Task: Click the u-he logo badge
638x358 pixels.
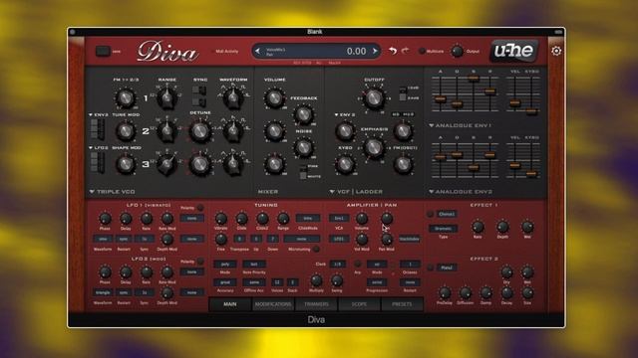Action: [x=513, y=51]
